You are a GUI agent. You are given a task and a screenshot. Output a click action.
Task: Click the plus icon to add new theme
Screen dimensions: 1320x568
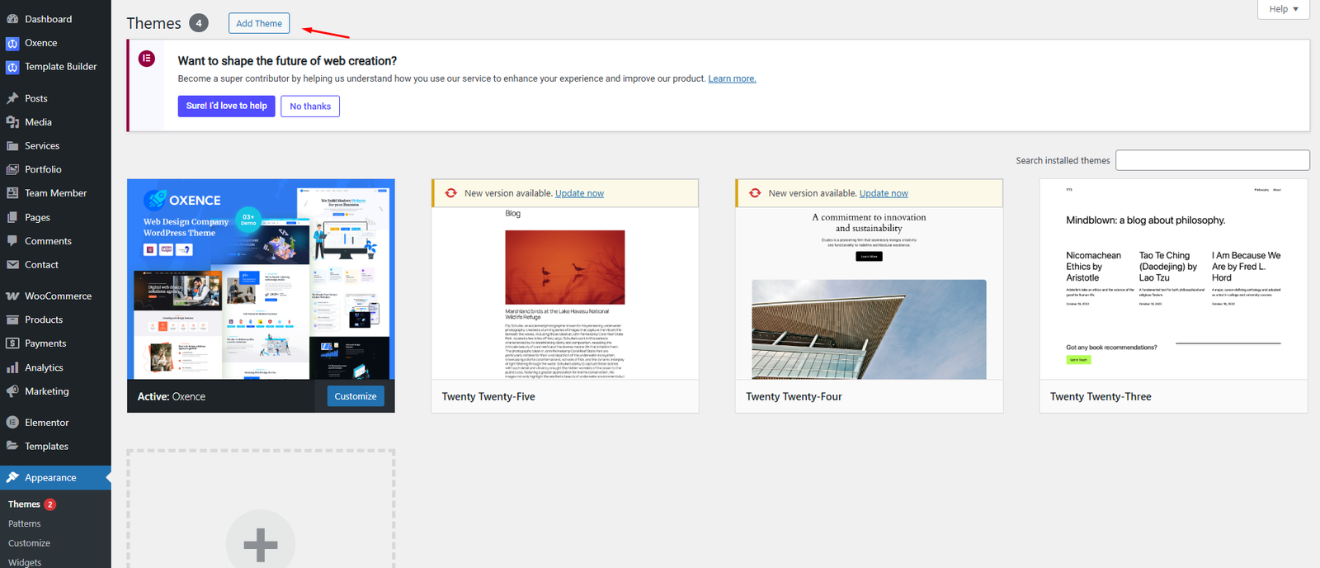click(261, 544)
